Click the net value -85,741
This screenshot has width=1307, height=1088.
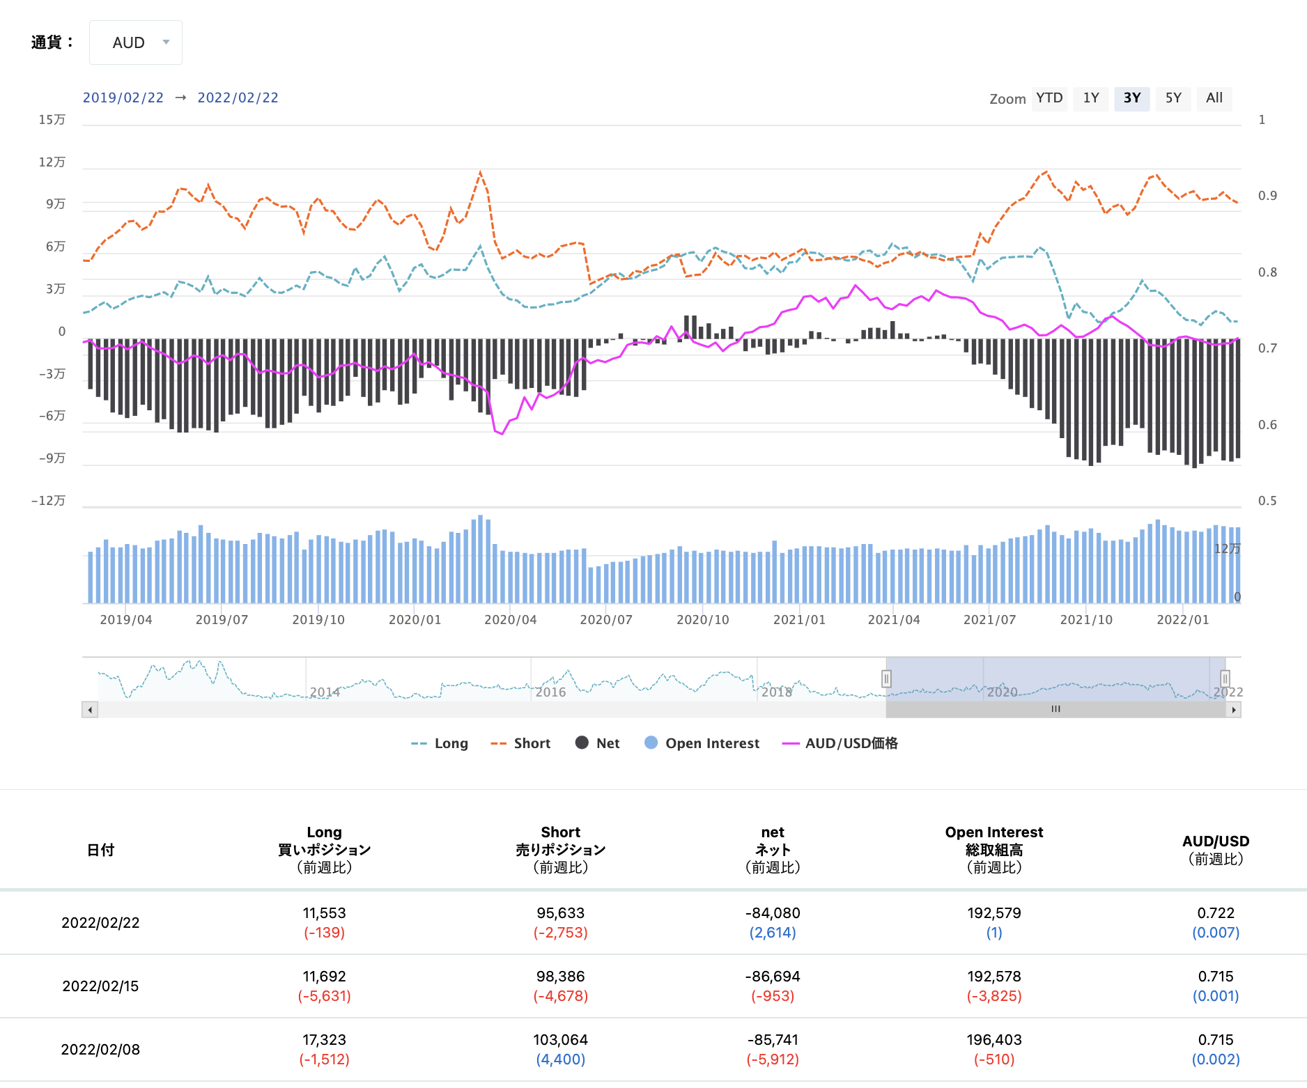(x=773, y=1040)
